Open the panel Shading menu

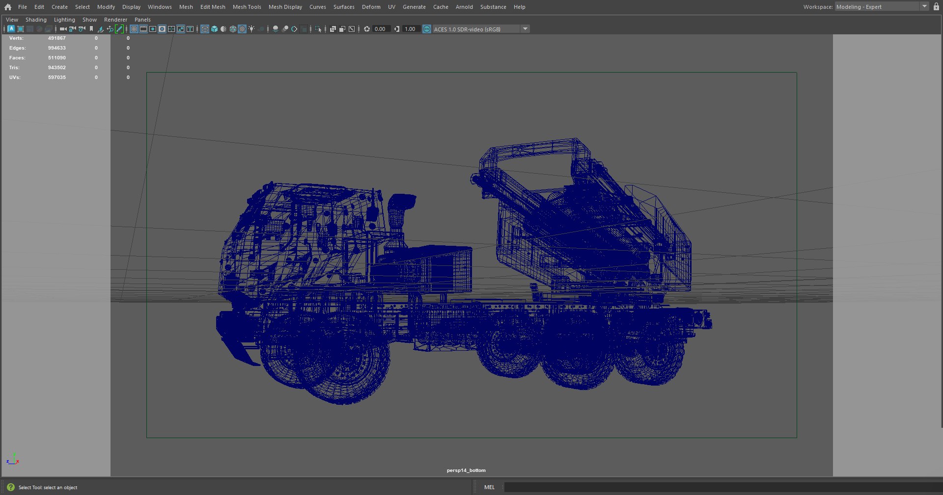coord(36,20)
